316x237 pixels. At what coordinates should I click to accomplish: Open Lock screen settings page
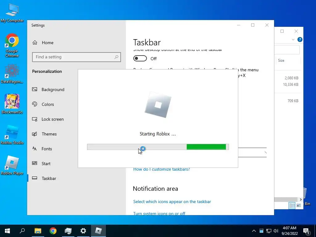point(48,119)
